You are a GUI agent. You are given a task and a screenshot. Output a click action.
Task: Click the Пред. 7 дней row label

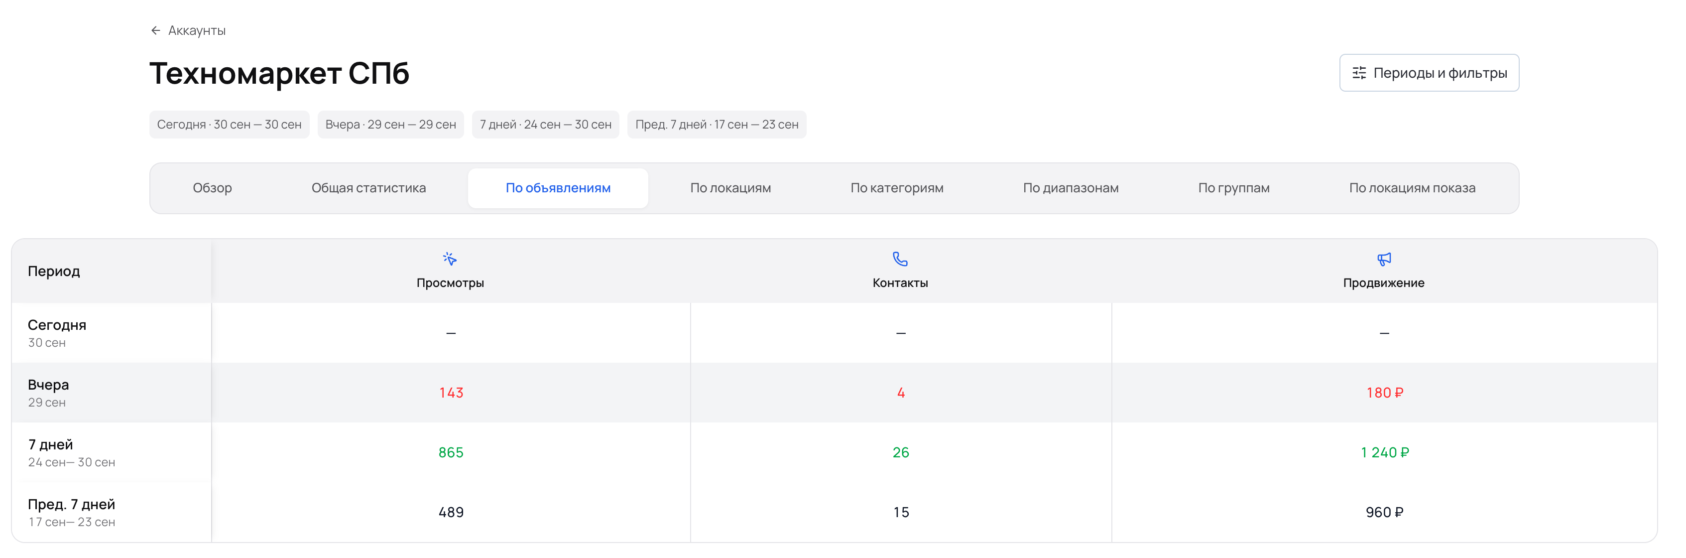(x=71, y=504)
